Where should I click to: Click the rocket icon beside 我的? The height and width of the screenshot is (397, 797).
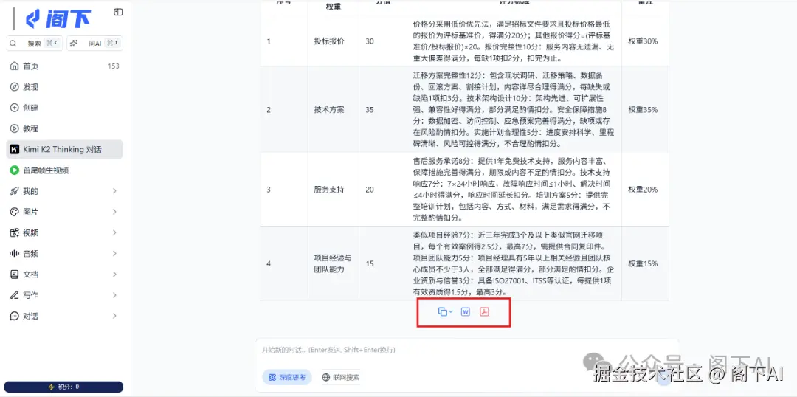[x=14, y=191]
